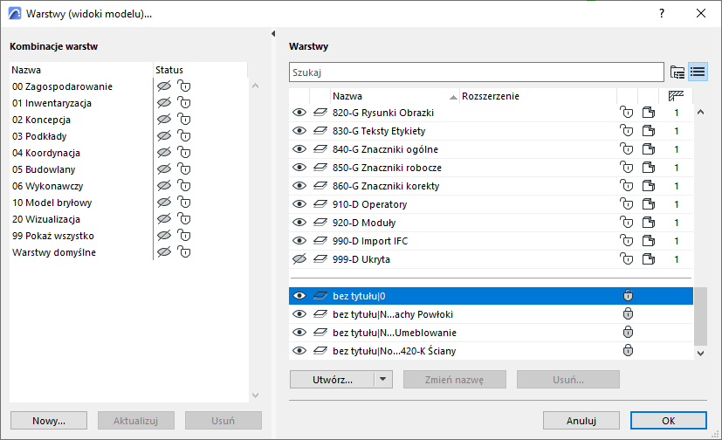Toggle solid model icon of 850-G Znaczniki robocze
This screenshot has height=440, width=722.
649,168
